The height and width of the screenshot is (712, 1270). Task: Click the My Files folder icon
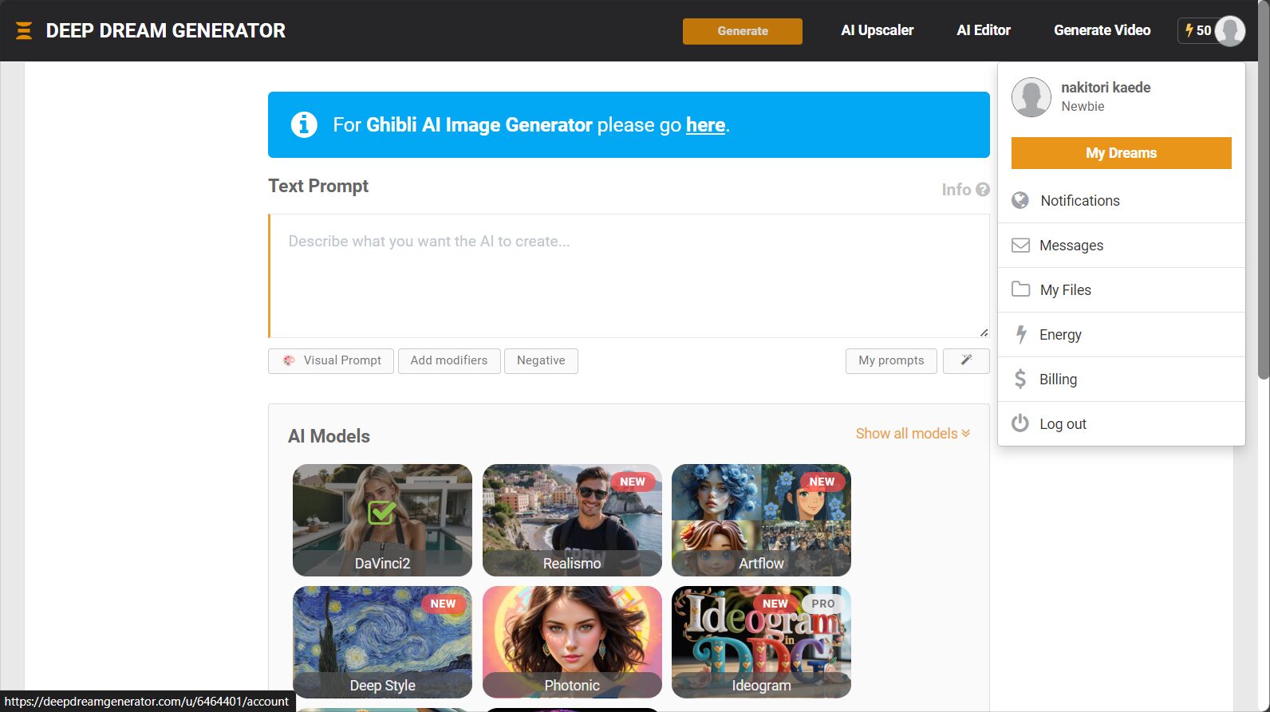click(1020, 289)
